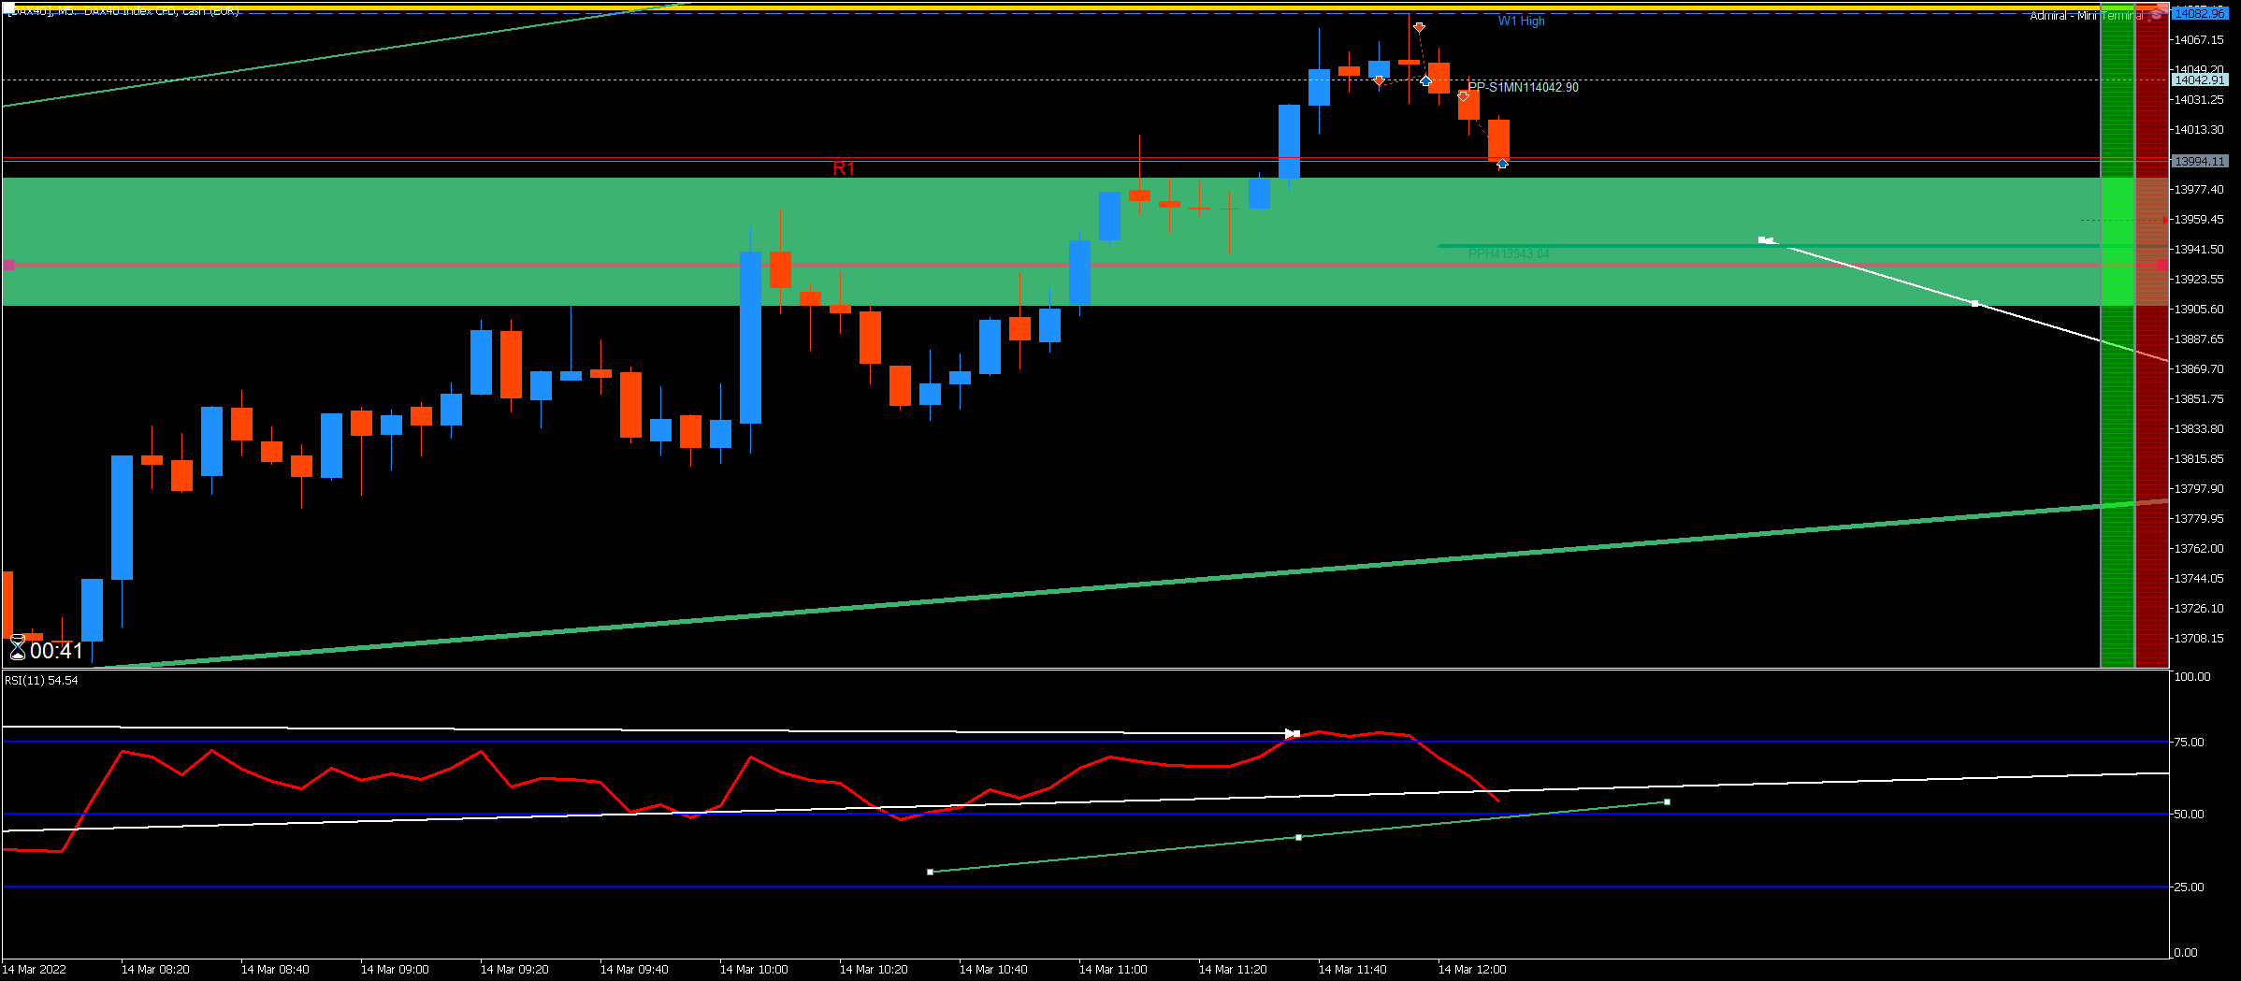
Task: Click the pink square handle on the chart's left edge
Action: pos(9,266)
